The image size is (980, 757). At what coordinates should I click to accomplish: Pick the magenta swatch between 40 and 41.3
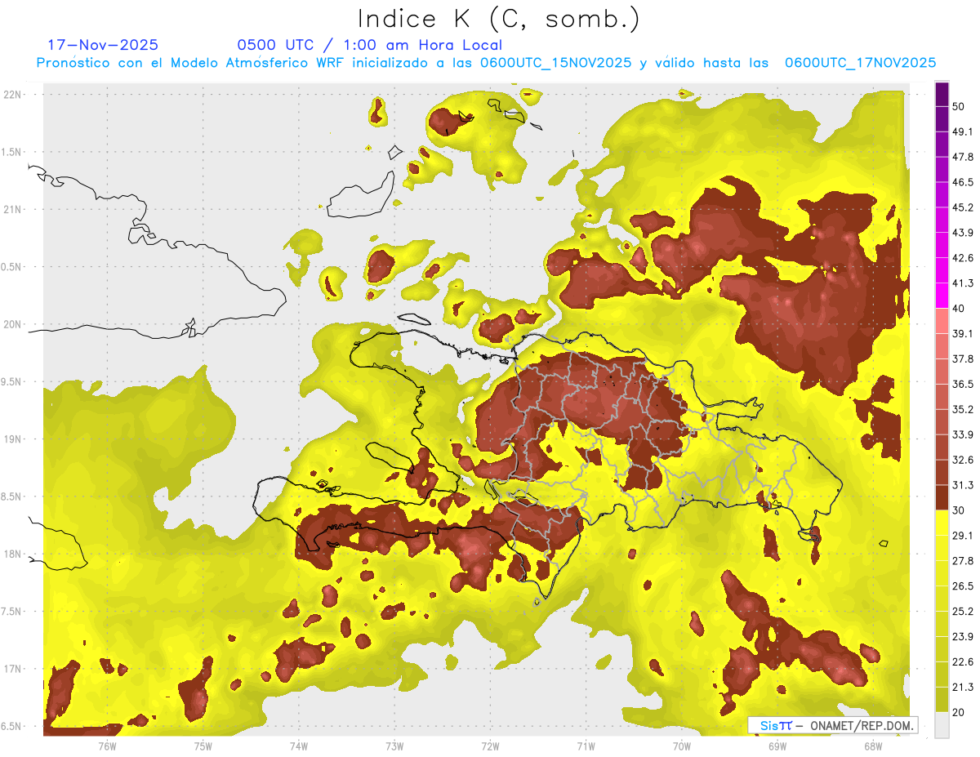coord(942,296)
